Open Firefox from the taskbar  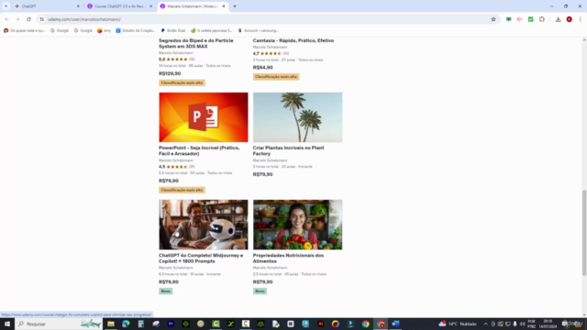coord(336,324)
